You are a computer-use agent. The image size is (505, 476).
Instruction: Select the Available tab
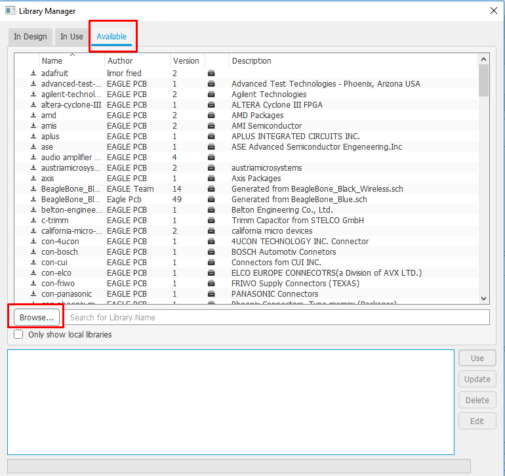point(111,37)
